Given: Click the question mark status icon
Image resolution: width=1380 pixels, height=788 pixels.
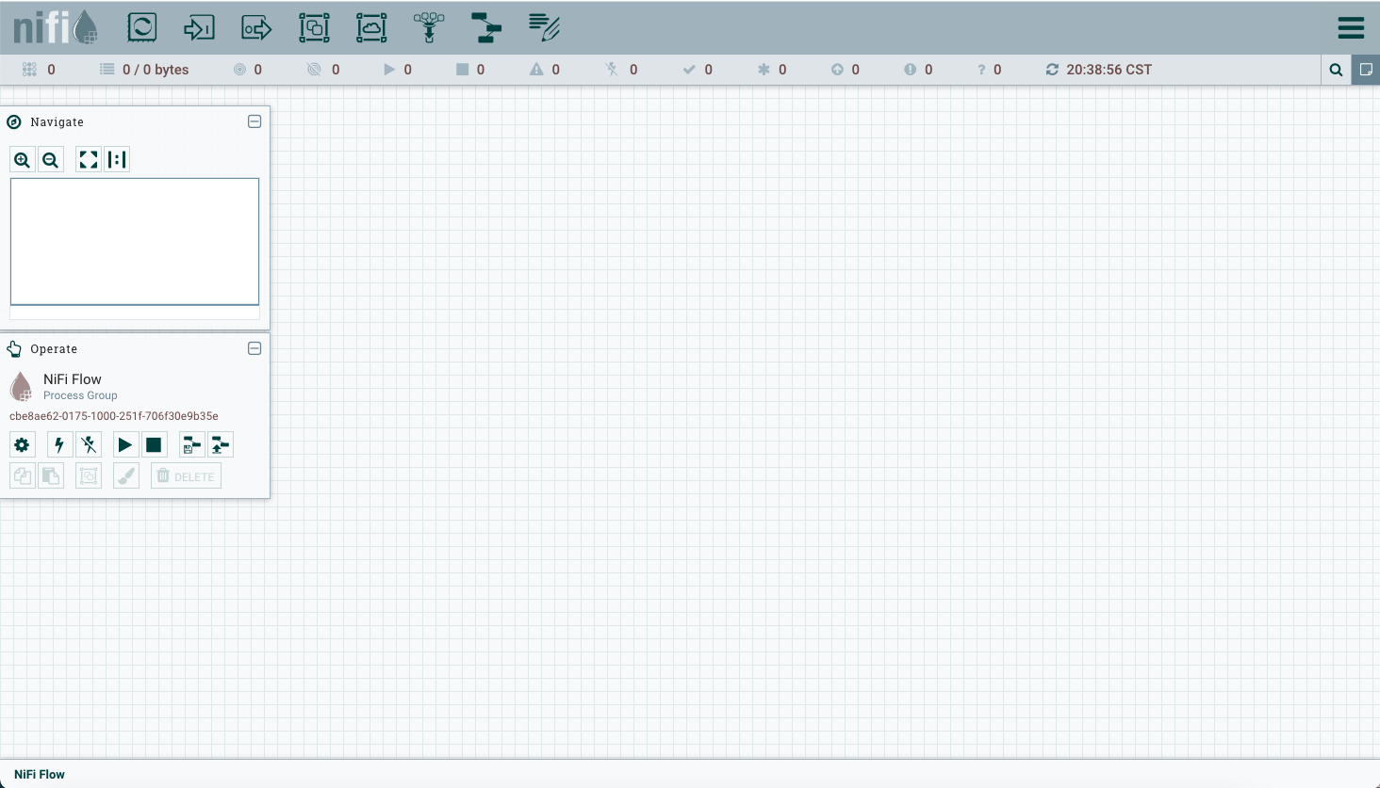Looking at the screenshot, I should (981, 70).
